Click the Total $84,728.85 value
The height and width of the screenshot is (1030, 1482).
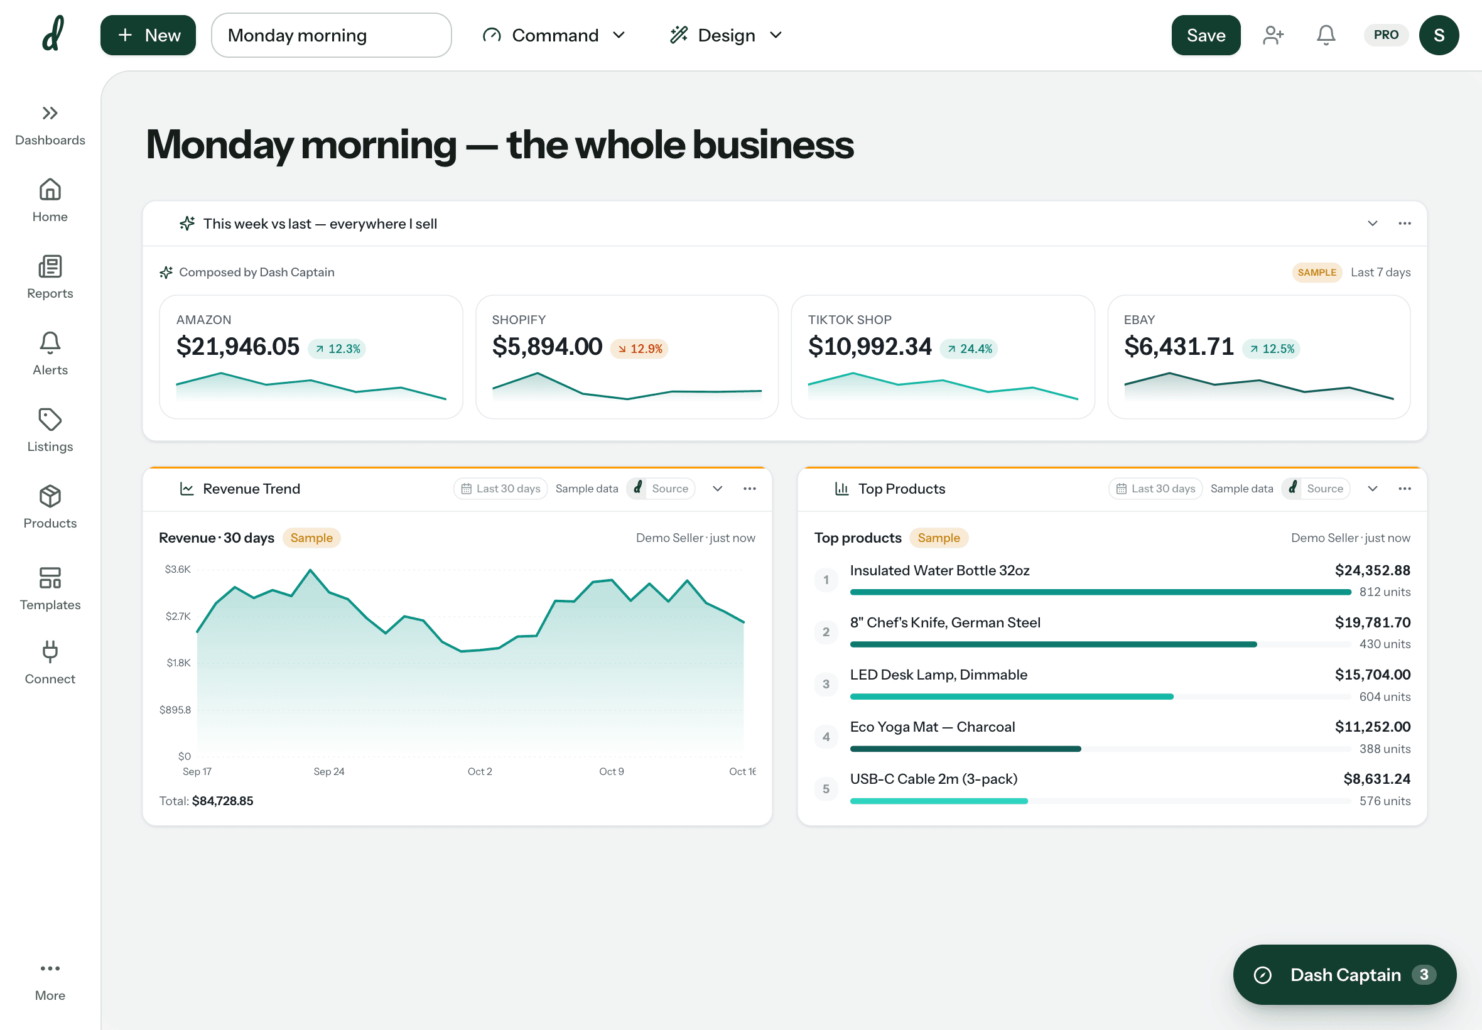pos(222,800)
